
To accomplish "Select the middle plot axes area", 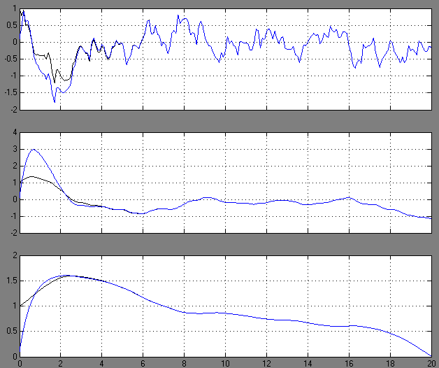I will (x=225, y=183).
